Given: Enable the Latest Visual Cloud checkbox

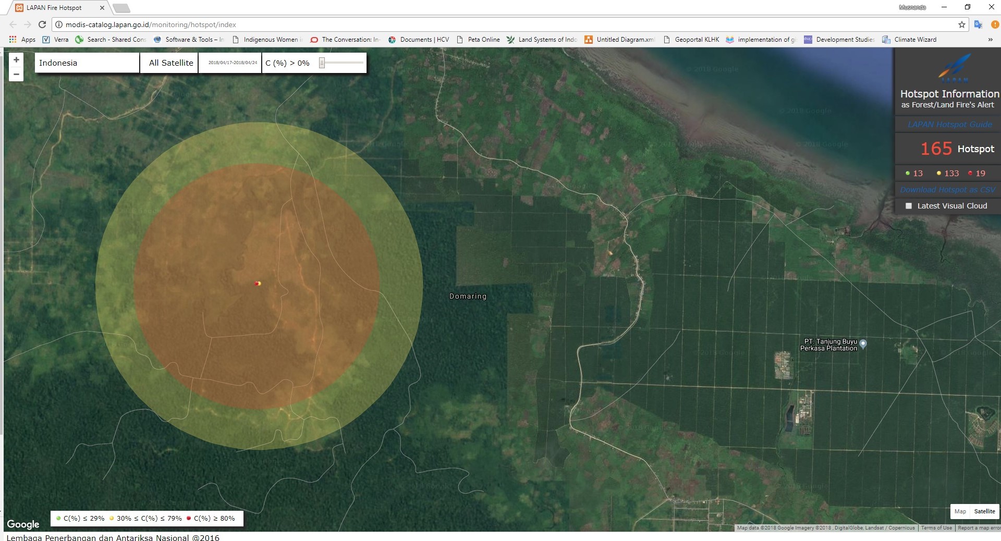Looking at the screenshot, I should [909, 206].
